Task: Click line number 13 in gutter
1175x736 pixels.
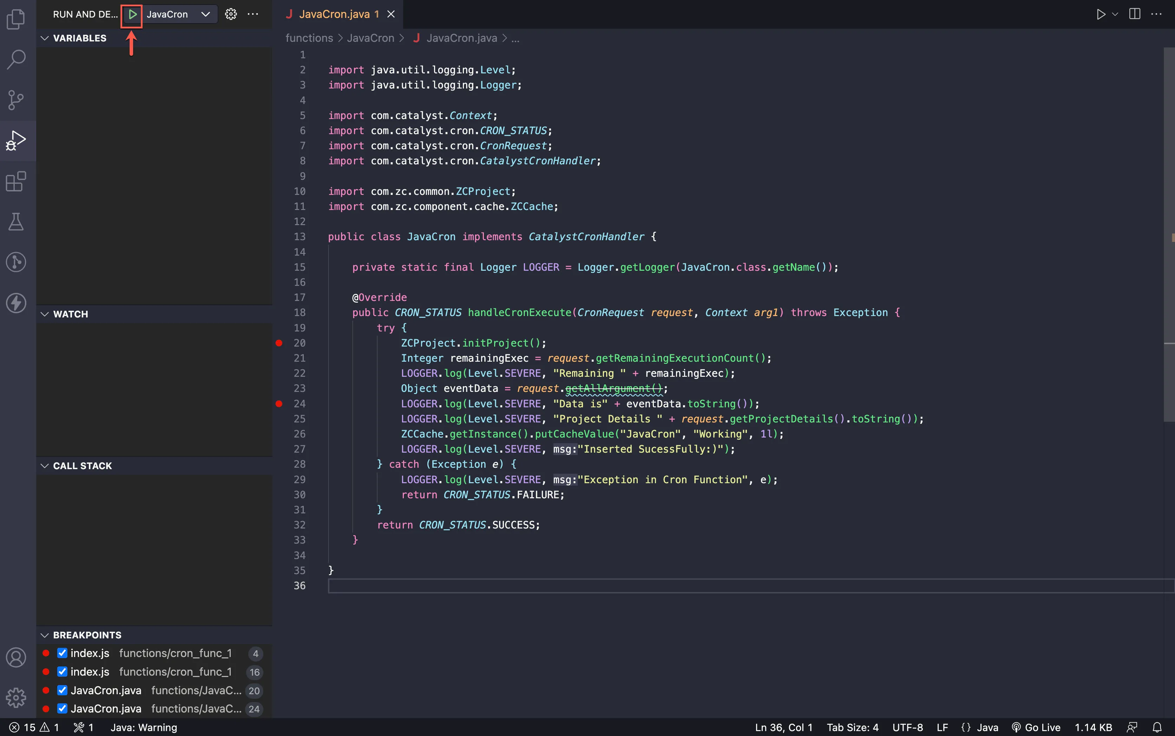Action: [299, 237]
